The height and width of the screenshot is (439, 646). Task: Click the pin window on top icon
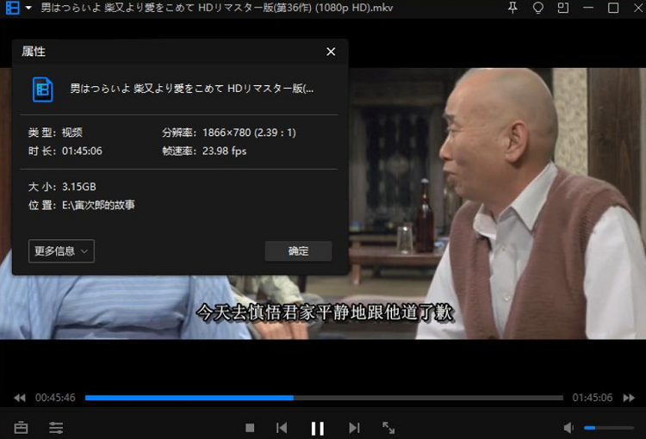pyautogui.click(x=513, y=9)
